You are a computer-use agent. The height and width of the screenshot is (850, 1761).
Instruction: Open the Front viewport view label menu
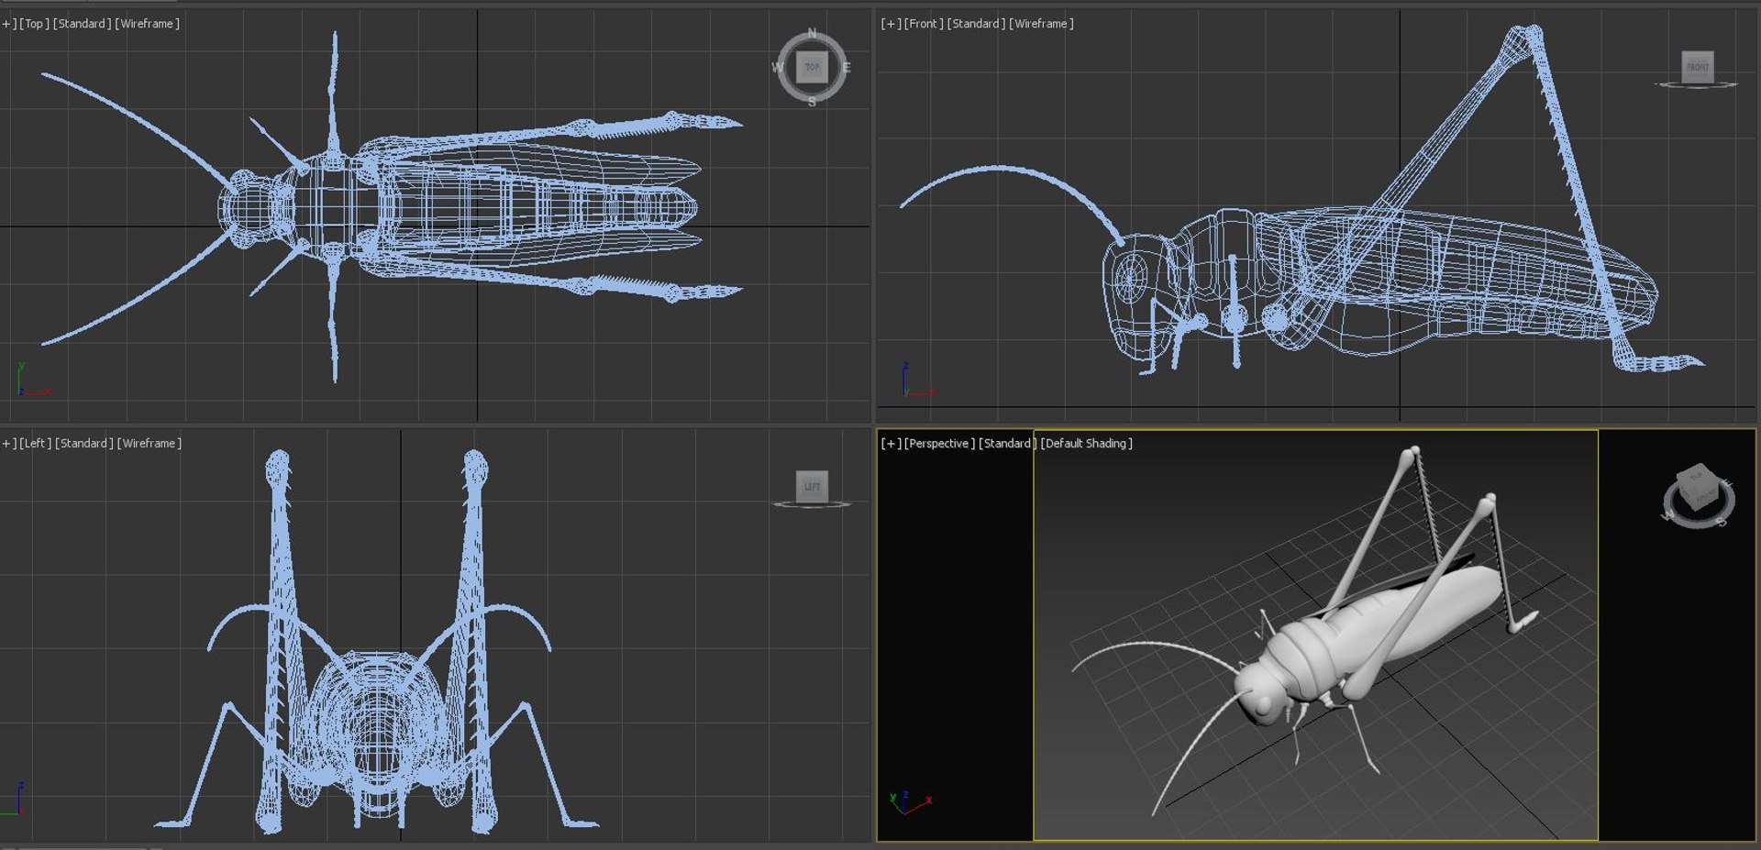pyautogui.click(x=924, y=24)
